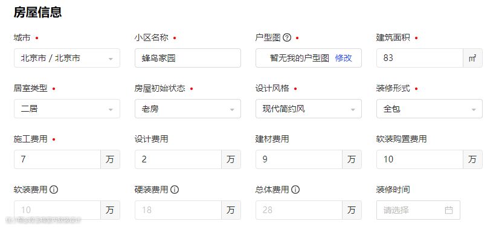The image size is (496, 230).
Task: Click the 暂无我的户型图 text box
Action: point(309,58)
